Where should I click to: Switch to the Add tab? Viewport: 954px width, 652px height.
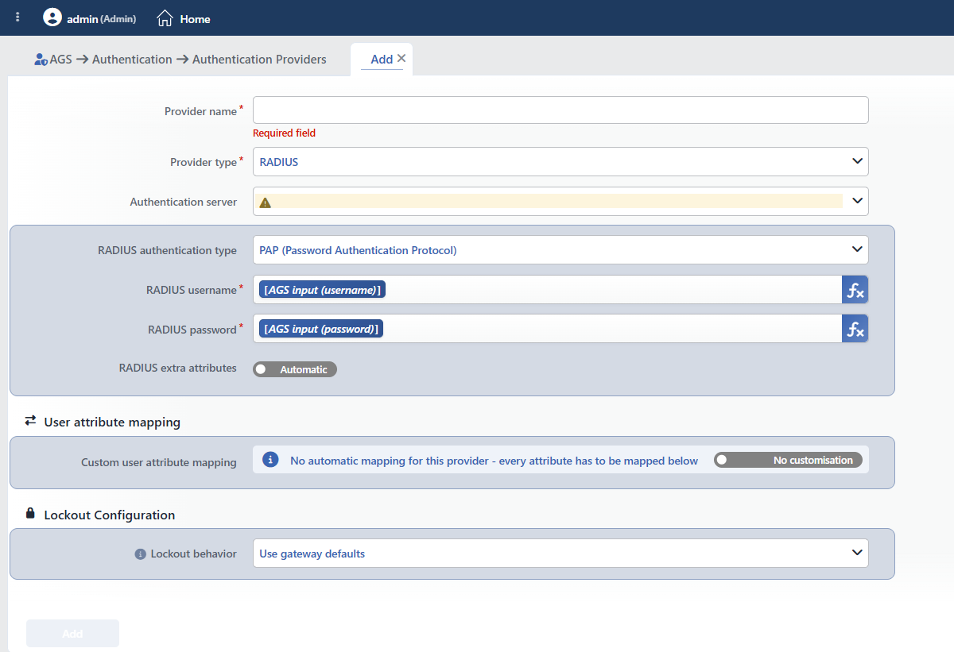click(382, 60)
